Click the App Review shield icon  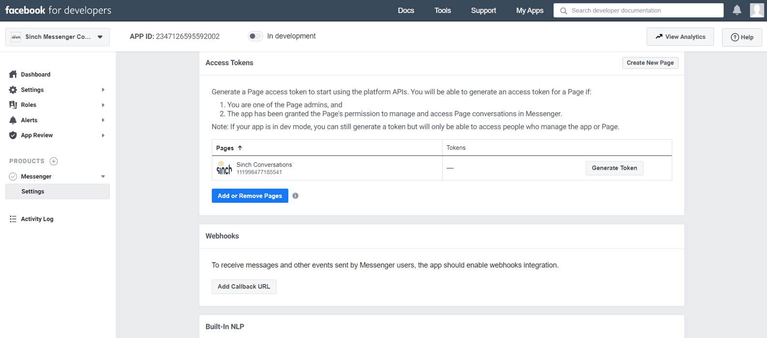coord(13,135)
